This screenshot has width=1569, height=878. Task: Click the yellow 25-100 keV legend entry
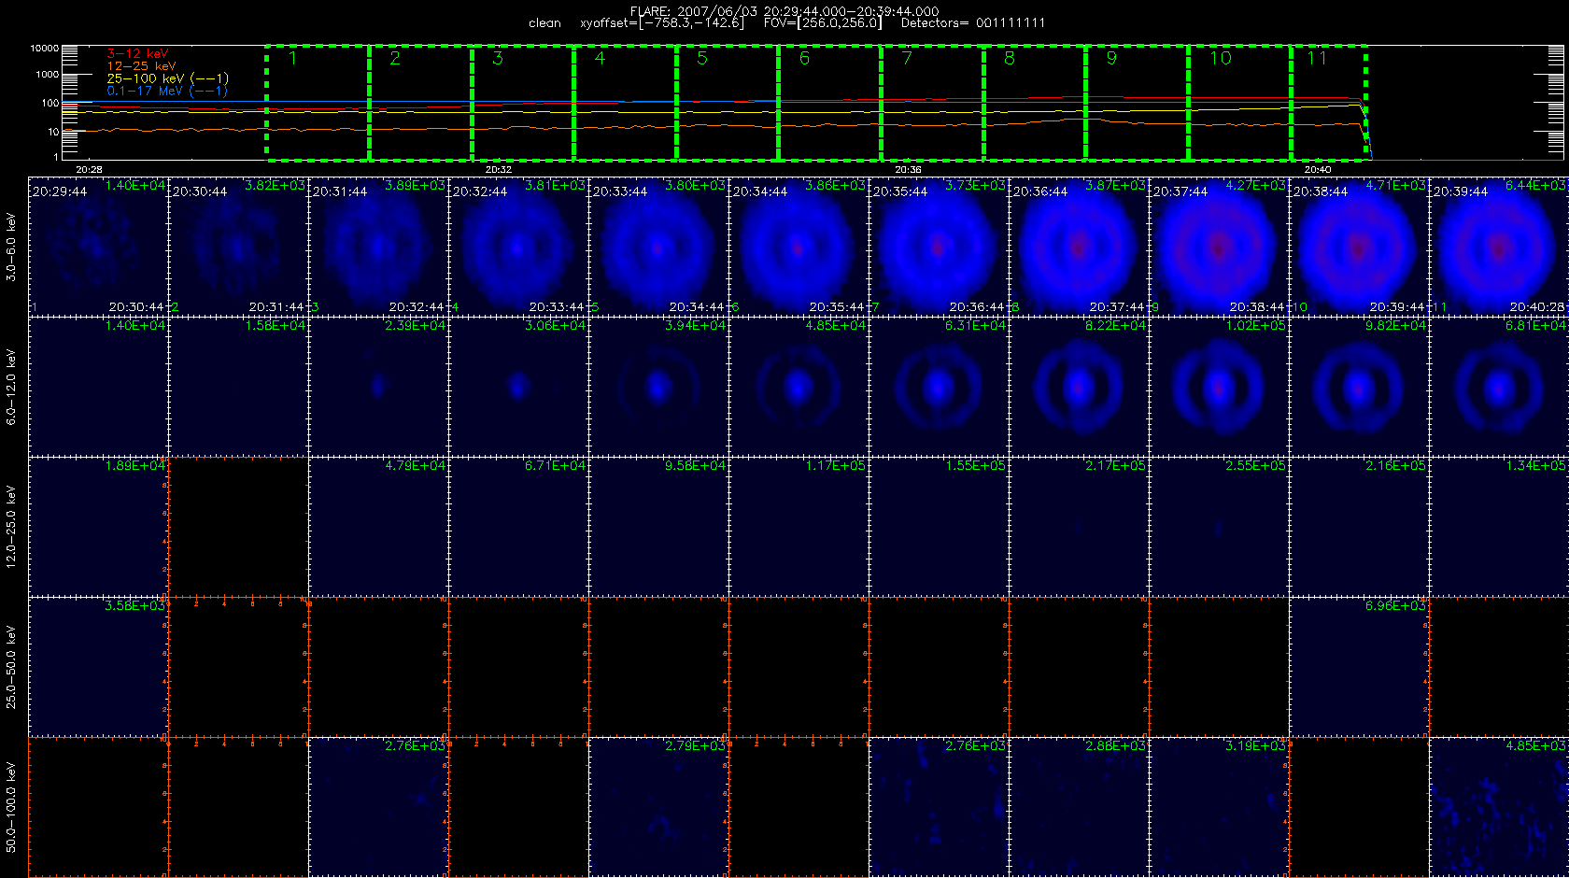click(167, 78)
